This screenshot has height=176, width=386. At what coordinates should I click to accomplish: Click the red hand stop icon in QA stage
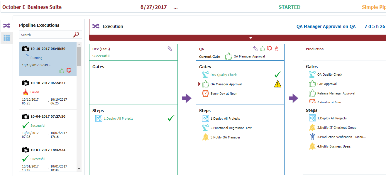(x=277, y=49)
